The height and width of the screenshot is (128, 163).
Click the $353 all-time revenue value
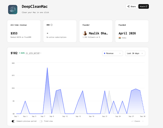point(14,33)
